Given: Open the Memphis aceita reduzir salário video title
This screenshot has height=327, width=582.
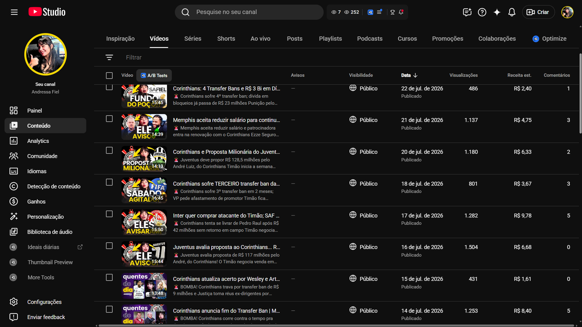Looking at the screenshot, I should click(227, 120).
